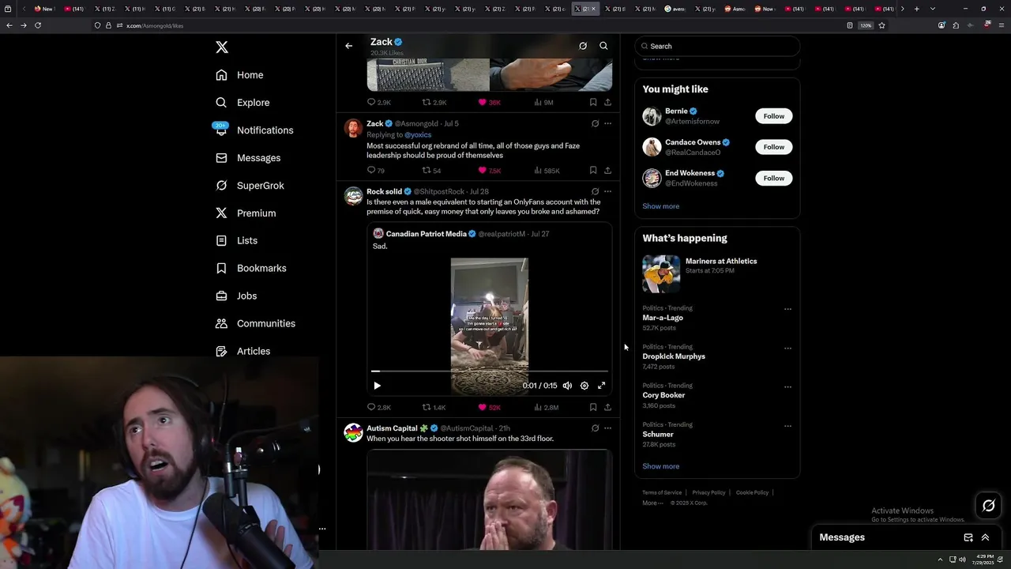The height and width of the screenshot is (569, 1011).
Task: Open more options for Dropkick Murphys trend
Action: pyautogui.click(x=787, y=348)
